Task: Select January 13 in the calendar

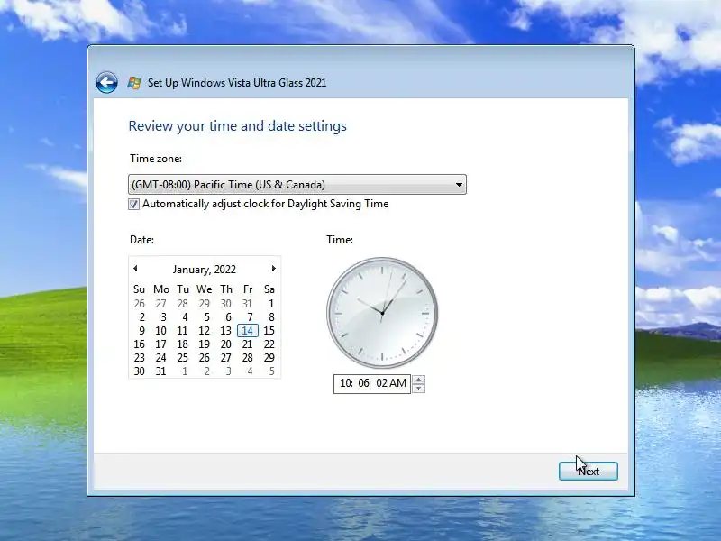Action: tap(226, 330)
